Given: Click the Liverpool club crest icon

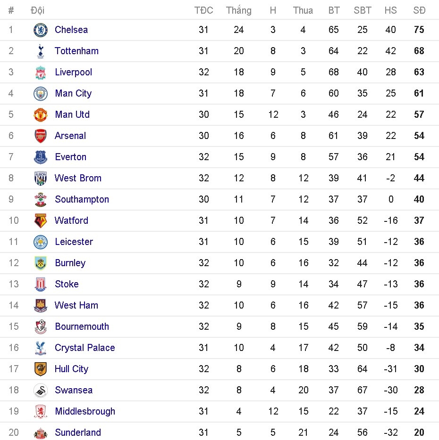Looking at the screenshot, I should (41, 73).
